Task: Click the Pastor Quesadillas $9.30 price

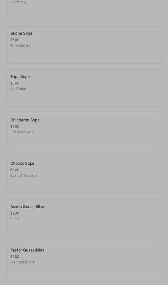Action: (x=15, y=257)
